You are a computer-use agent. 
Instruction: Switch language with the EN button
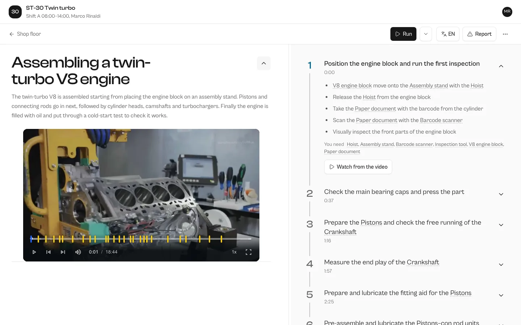point(448,34)
